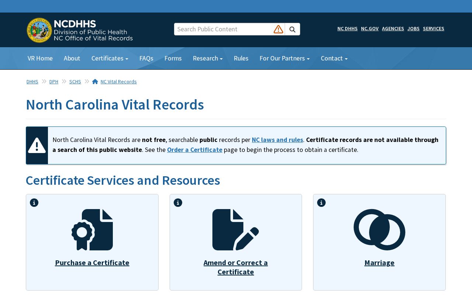The image size is (472, 295).
Task: Follow the Order a Certificate link
Action: (195, 150)
